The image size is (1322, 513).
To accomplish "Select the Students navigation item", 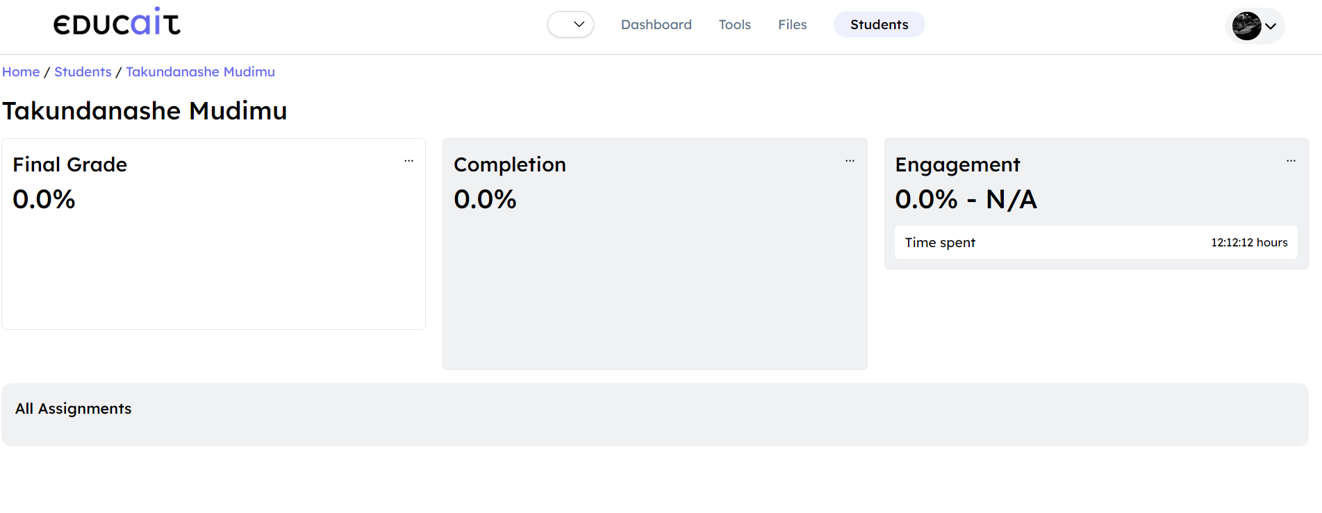I will 879,24.
